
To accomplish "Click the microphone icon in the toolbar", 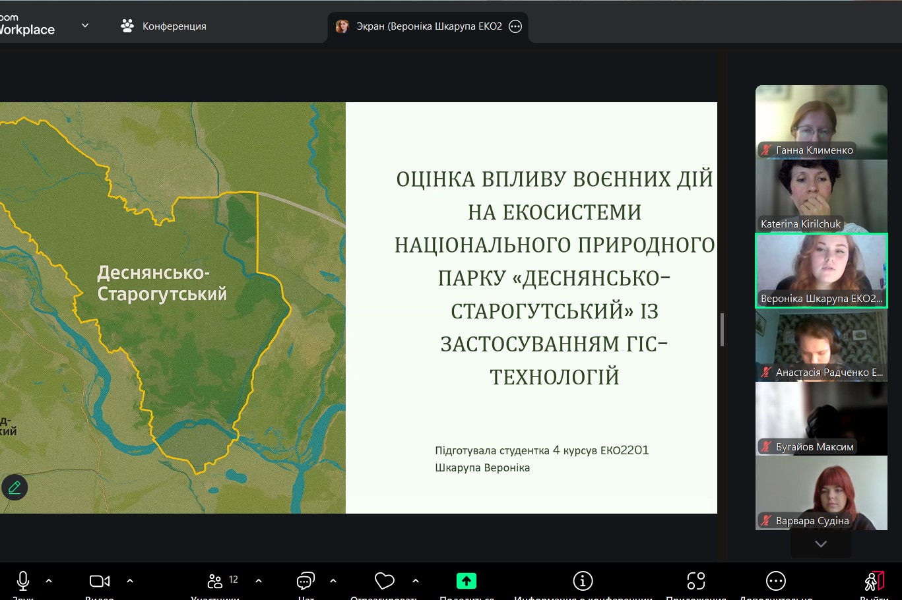I will click(x=23, y=581).
